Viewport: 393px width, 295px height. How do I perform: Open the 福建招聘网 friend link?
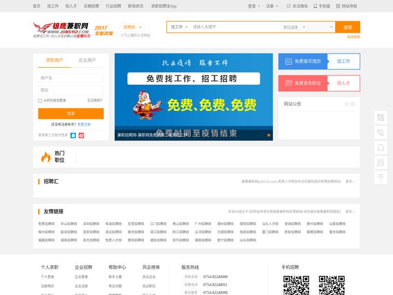(46, 240)
